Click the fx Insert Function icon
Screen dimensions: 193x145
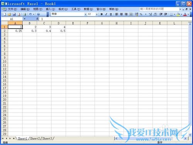pyautogui.click(x=37, y=19)
